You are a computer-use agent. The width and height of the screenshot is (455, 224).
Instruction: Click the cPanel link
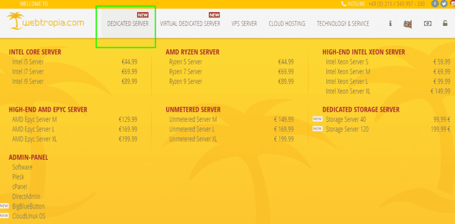point(20,187)
